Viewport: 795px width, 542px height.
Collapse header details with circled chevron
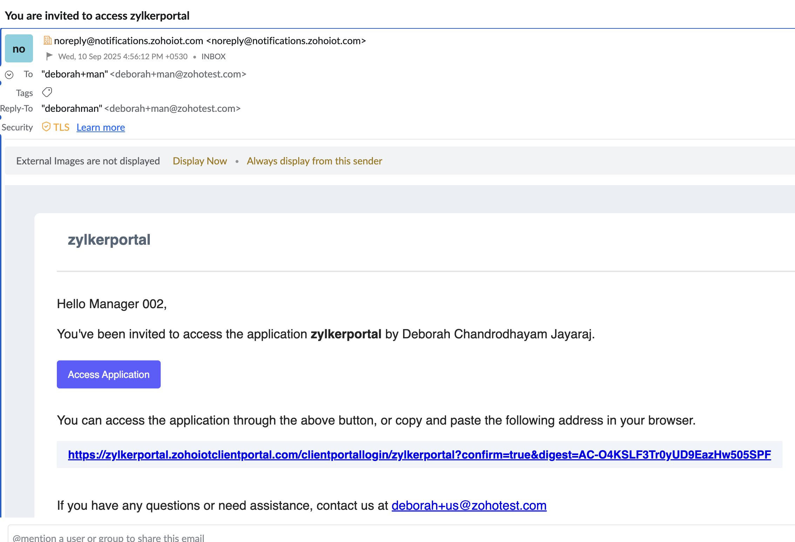[x=9, y=75]
